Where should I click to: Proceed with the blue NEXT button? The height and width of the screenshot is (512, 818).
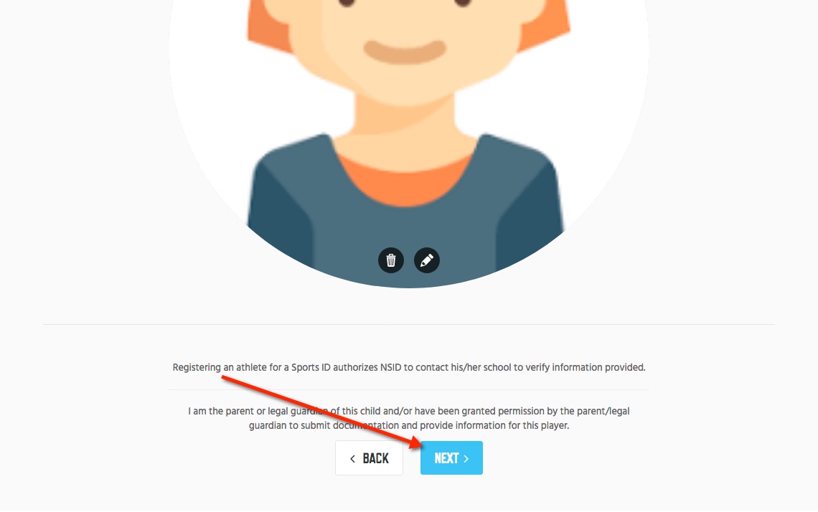[x=451, y=458]
